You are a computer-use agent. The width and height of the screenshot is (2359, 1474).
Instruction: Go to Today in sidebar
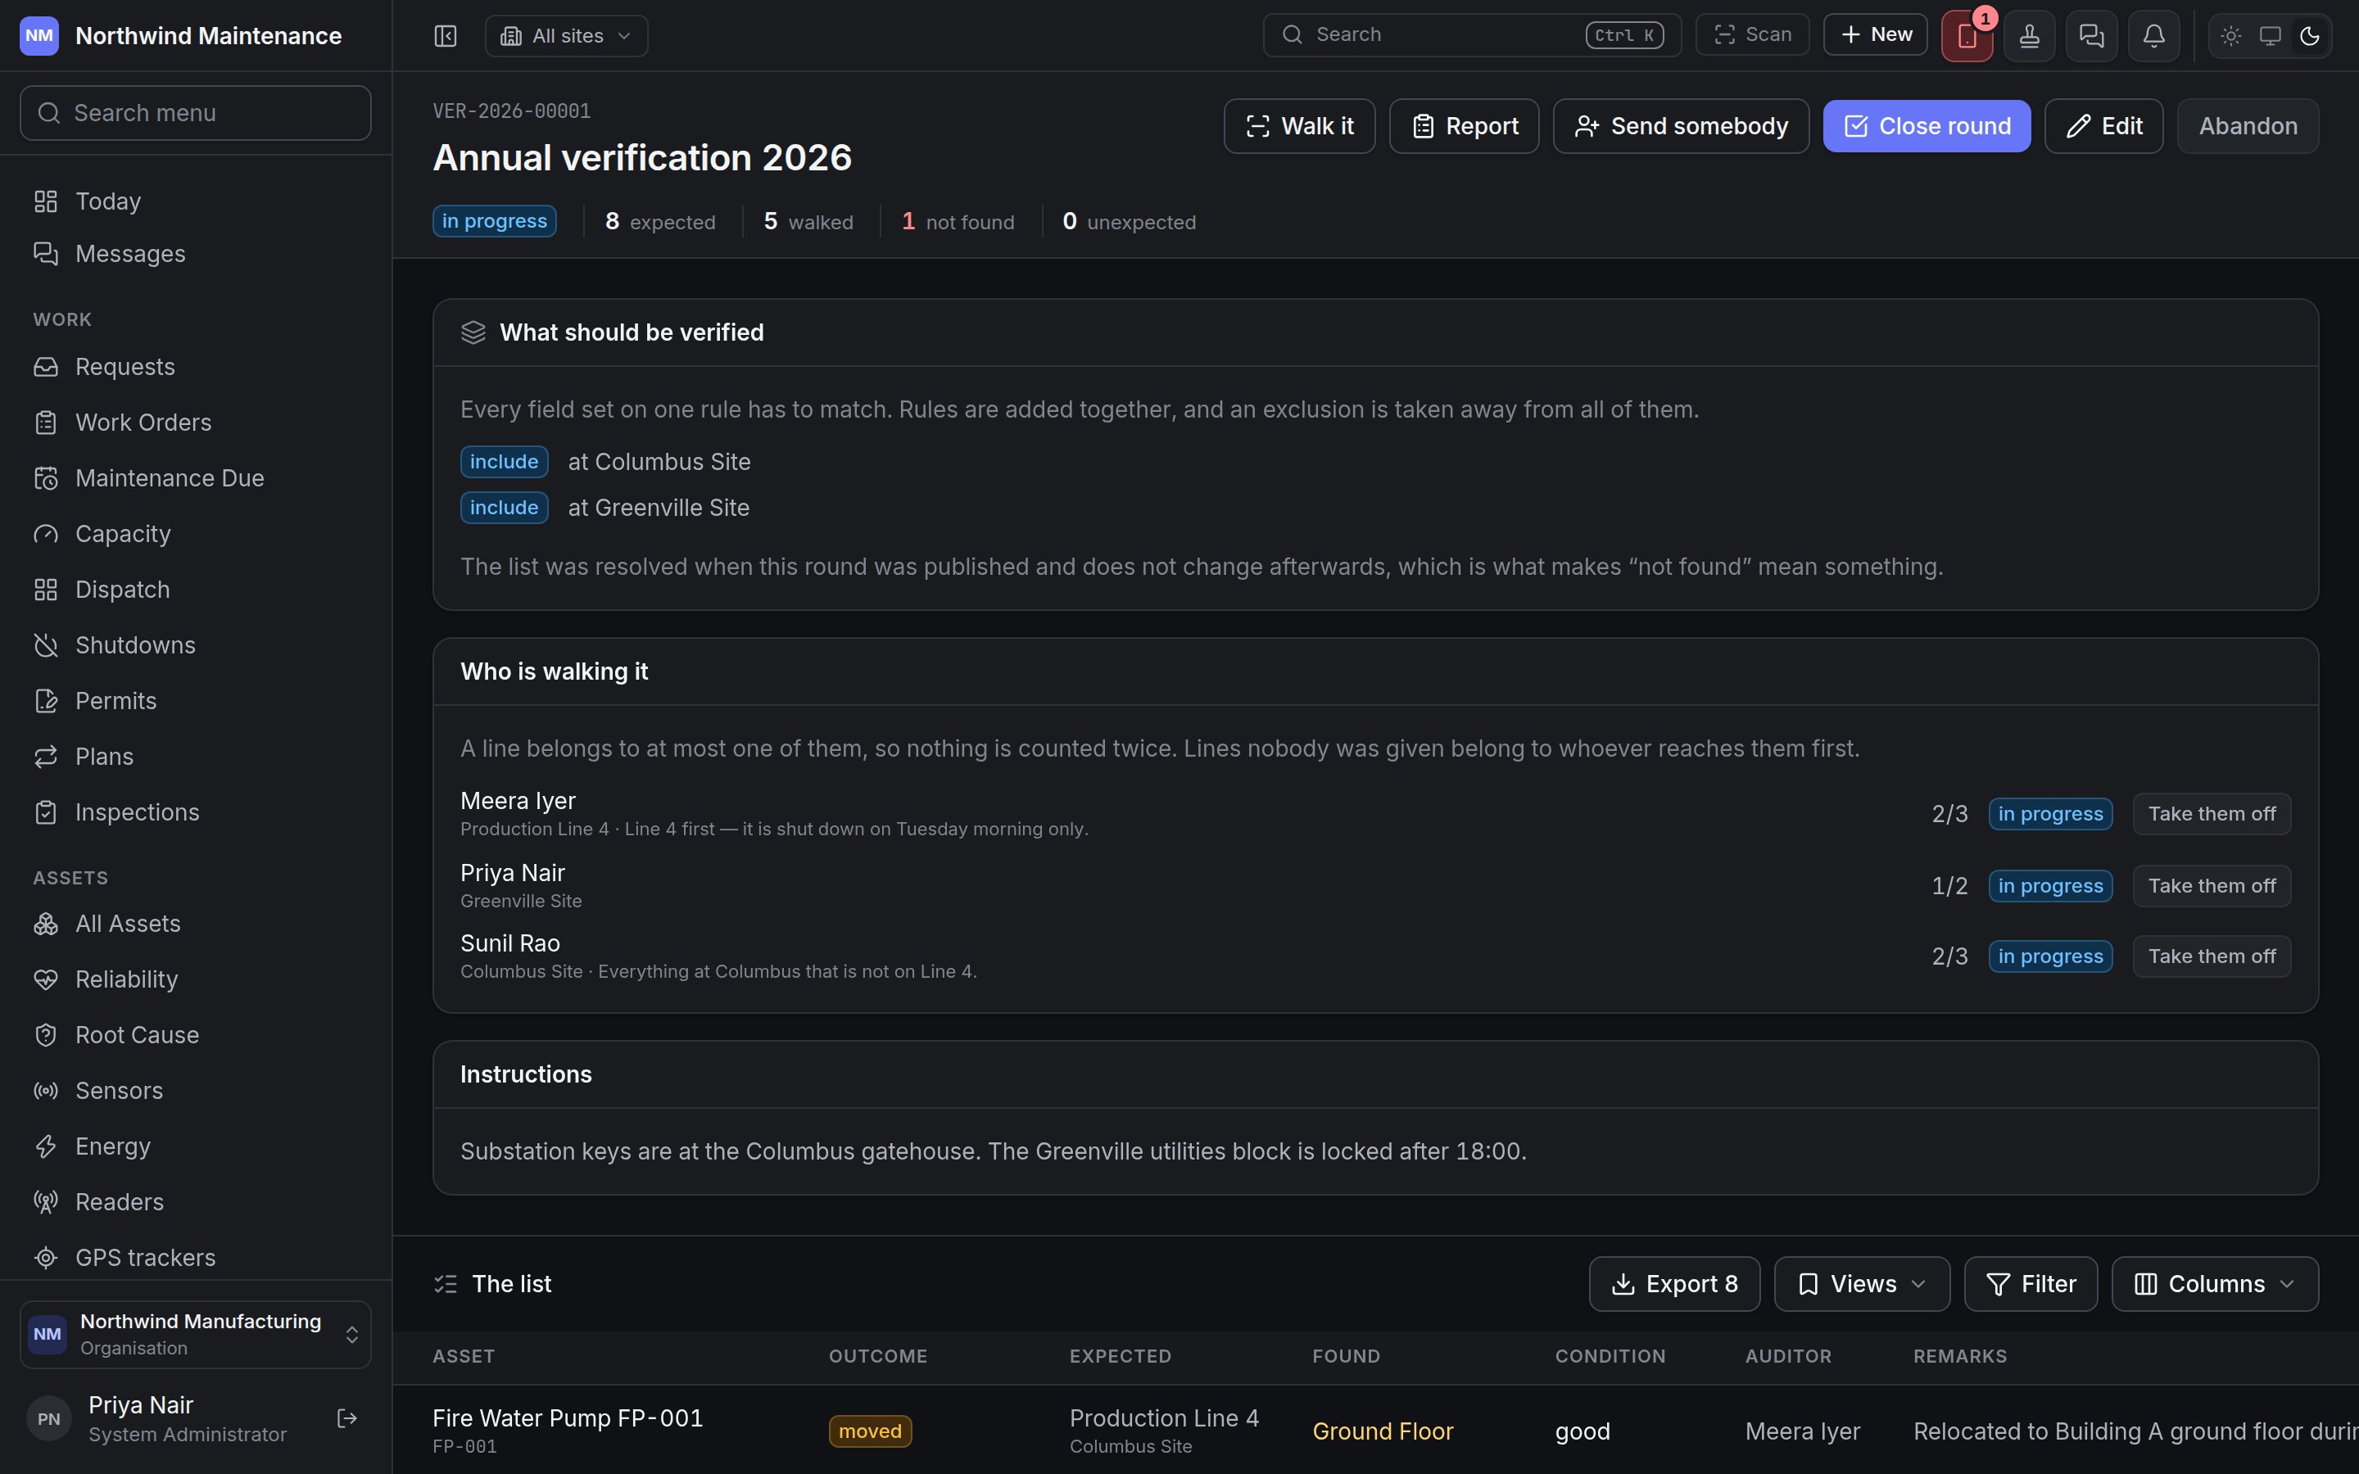coord(196,201)
